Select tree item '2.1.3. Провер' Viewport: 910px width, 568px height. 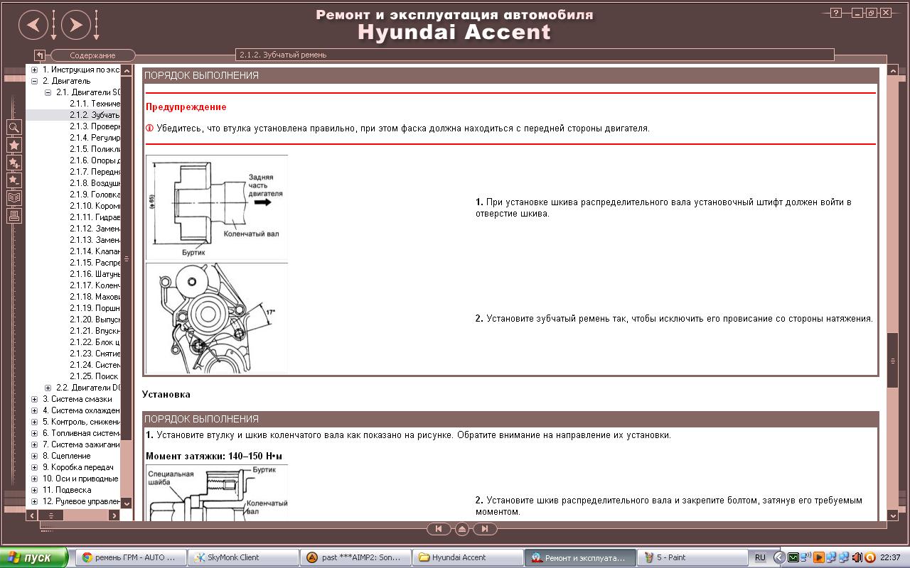(95, 126)
